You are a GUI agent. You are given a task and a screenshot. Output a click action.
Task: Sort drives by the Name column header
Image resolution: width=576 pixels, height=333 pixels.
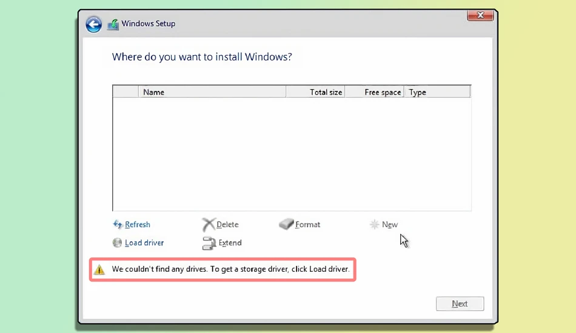point(212,92)
